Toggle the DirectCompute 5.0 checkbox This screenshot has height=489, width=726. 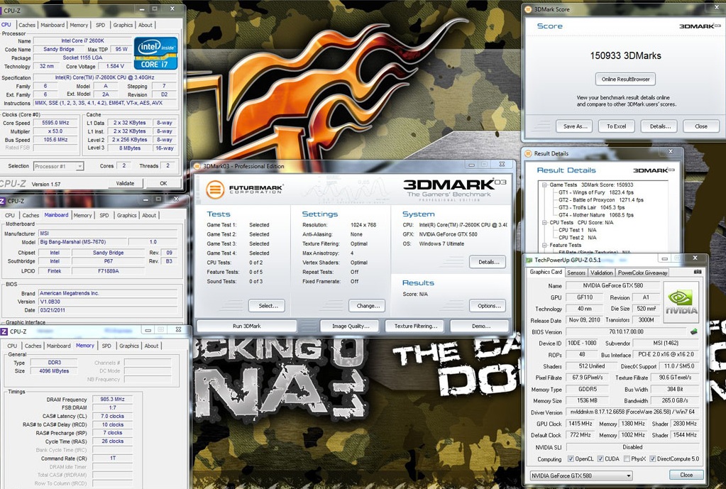(653, 459)
